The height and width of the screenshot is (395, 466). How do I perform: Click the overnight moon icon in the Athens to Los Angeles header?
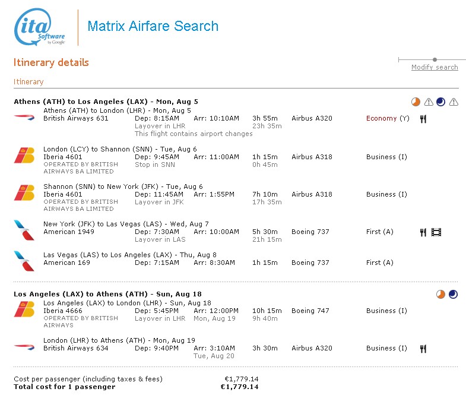(440, 102)
